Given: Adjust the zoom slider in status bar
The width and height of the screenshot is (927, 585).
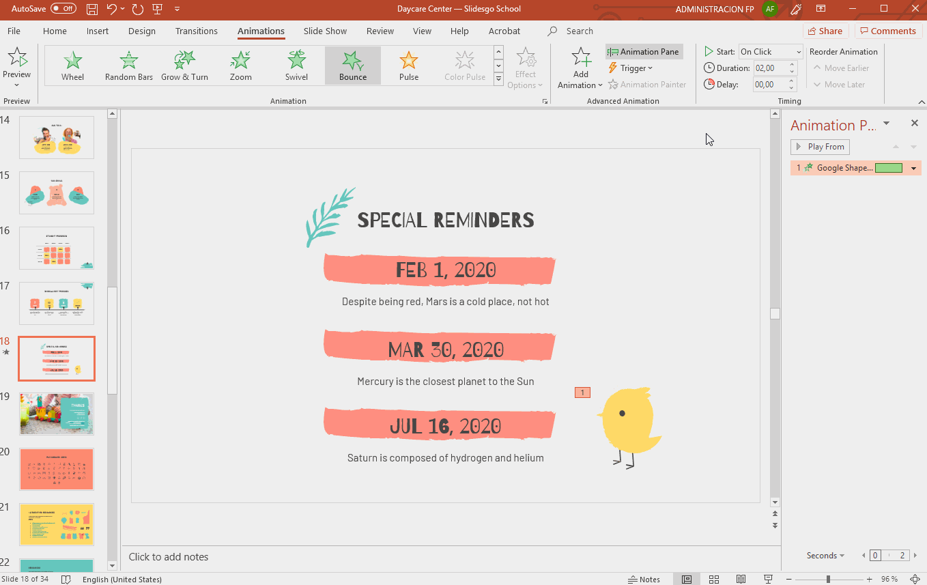Looking at the screenshot, I should [828, 579].
